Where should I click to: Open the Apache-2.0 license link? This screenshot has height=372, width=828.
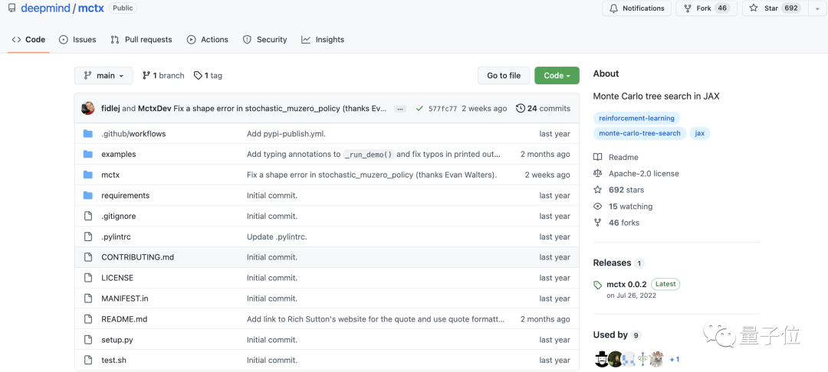636,173
